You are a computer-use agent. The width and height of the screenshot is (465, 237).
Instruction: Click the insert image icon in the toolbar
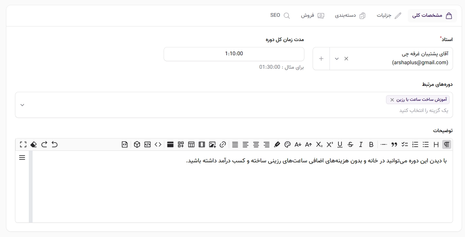coord(212,144)
